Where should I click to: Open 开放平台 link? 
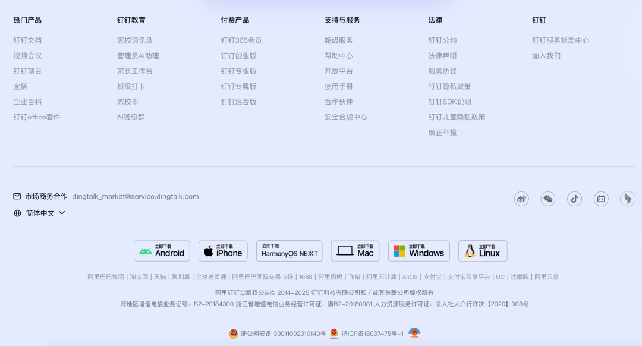click(339, 71)
